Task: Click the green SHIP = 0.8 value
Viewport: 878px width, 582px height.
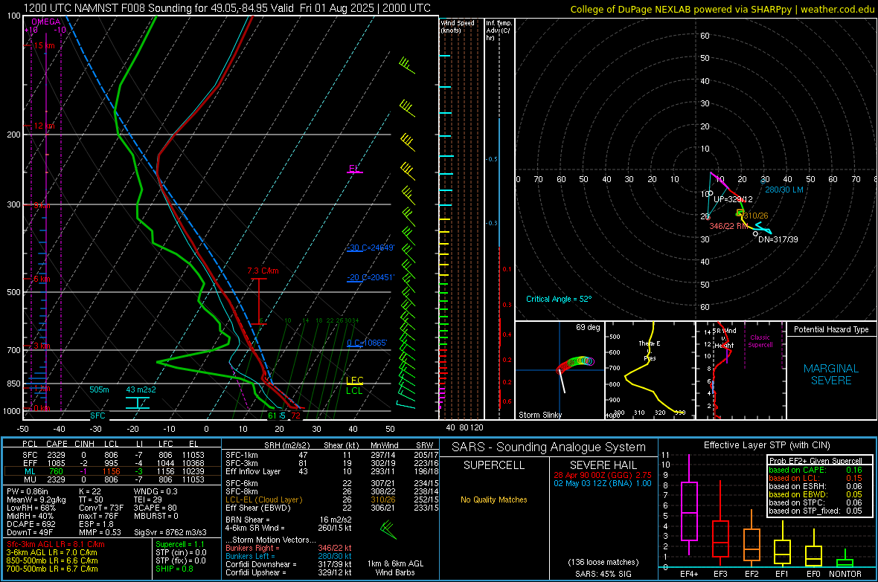Action: tap(174, 569)
